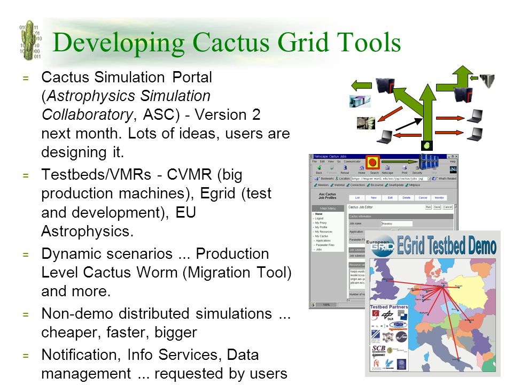Click the Delete tab in Job Profiles
513x385 pixels.
coord(406,198)
